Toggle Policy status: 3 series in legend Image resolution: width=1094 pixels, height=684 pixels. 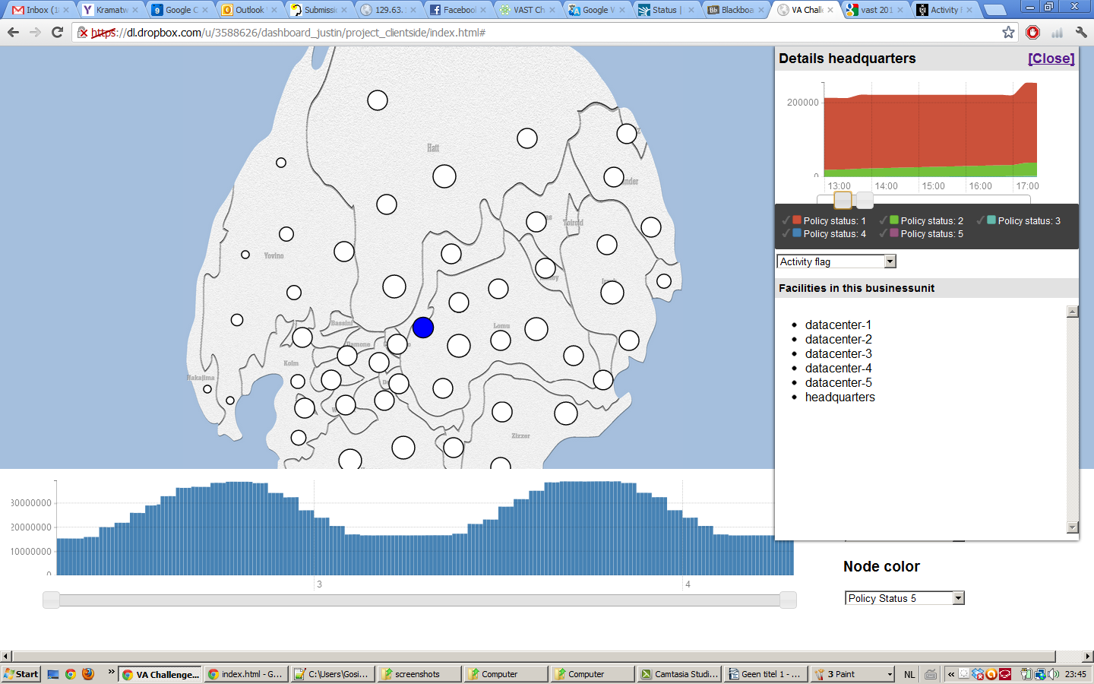coord(1019,220)
